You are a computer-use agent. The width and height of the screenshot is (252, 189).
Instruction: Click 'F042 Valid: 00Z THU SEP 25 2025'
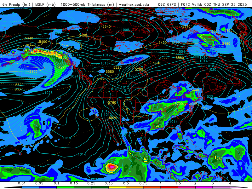pos(214,4)
